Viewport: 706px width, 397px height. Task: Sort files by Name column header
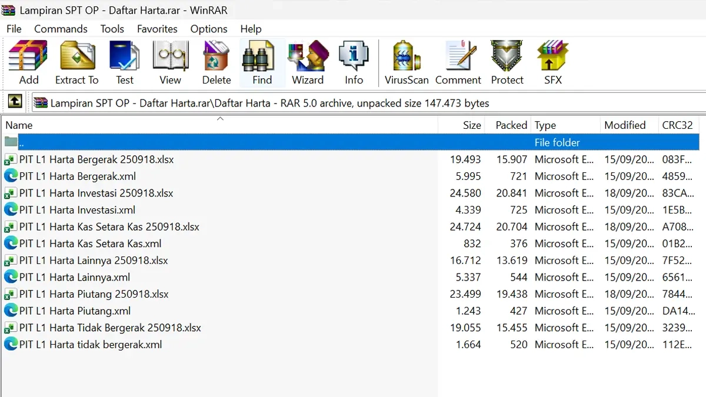(x=19, y=125)
